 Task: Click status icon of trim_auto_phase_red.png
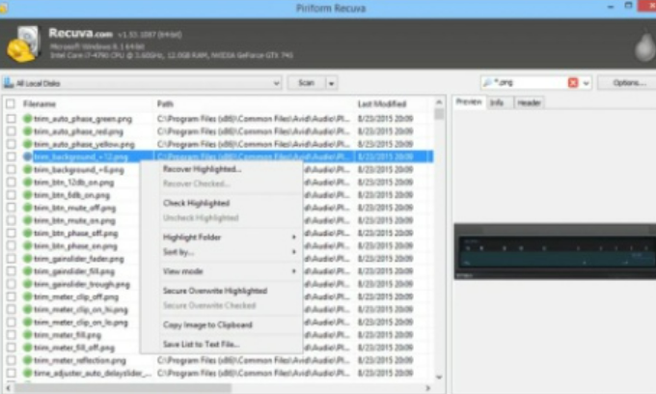tap(28, 130)
